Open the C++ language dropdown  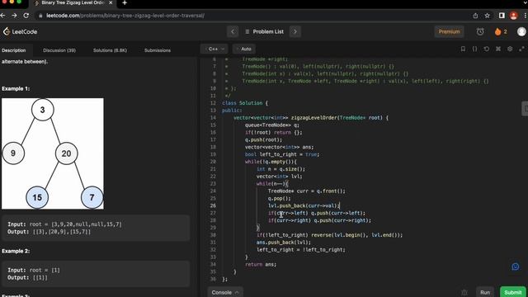(x=214, y=49)
